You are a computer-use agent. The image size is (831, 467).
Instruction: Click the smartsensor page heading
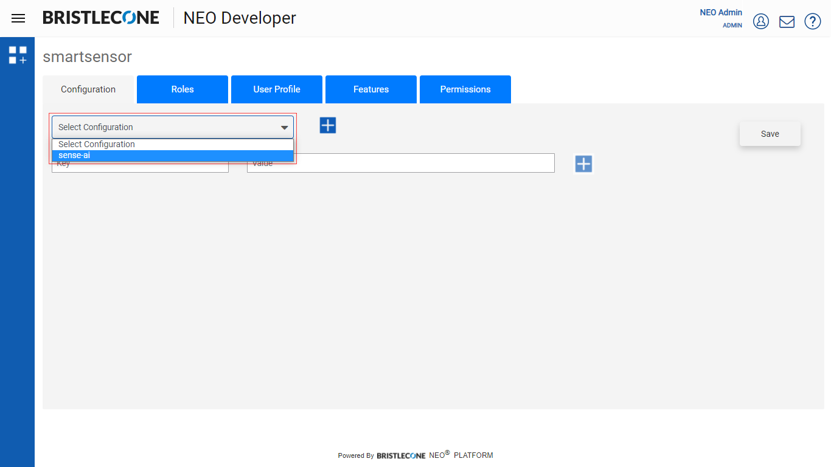point(87,57)
